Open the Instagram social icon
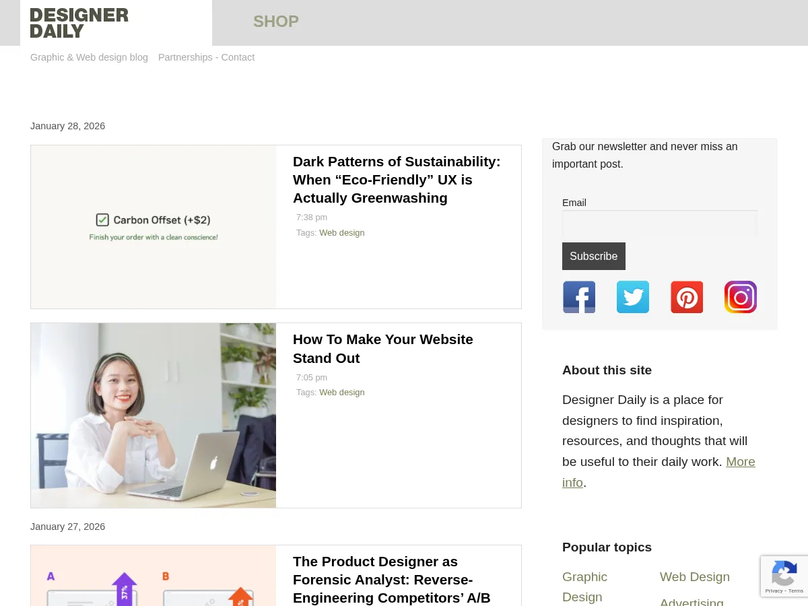The width and height of the screenshot is (808, 606). [741, 297]
